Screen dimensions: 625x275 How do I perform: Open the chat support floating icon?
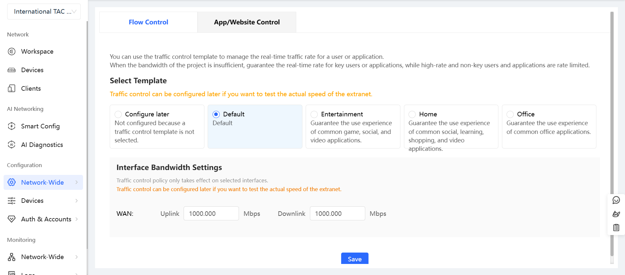pos(616,200)
